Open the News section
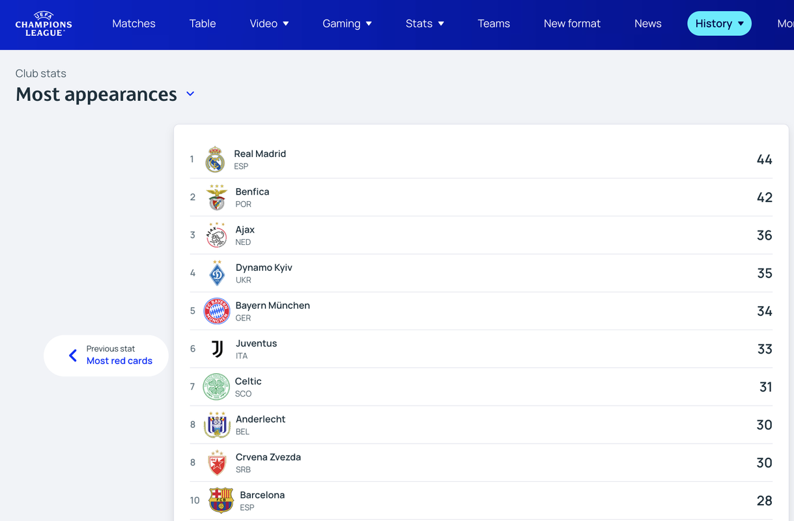The height and width of the screenshot is (521, 794). point(648,23)
